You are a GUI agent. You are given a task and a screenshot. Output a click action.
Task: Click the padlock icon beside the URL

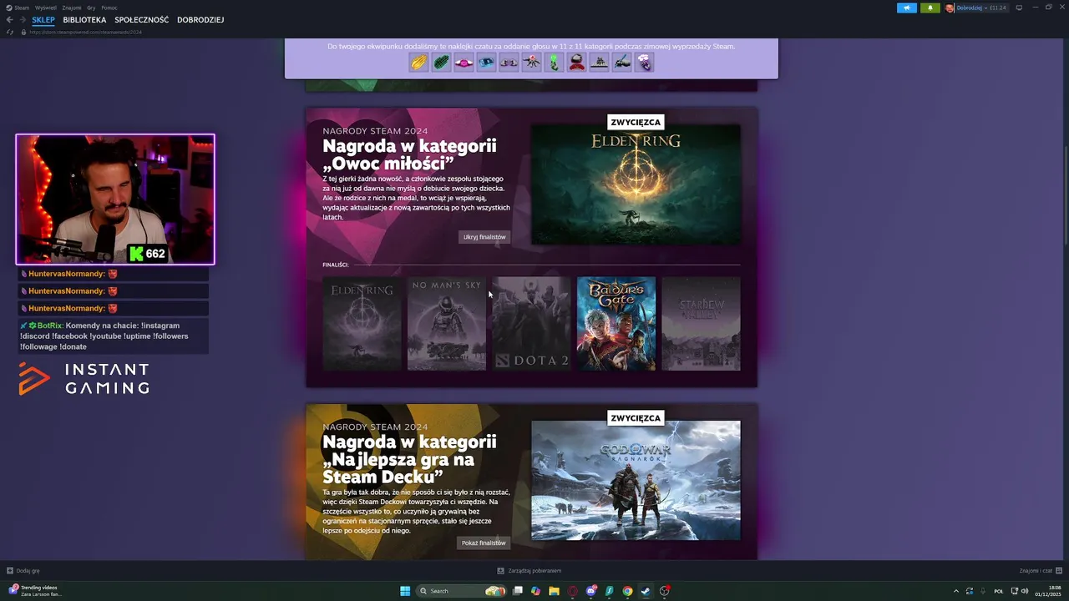coord(24,32)
